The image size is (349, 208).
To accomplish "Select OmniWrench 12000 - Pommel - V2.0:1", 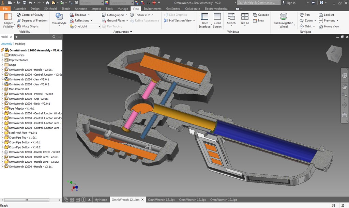I will pyautogui.click(x=31, y=94).
